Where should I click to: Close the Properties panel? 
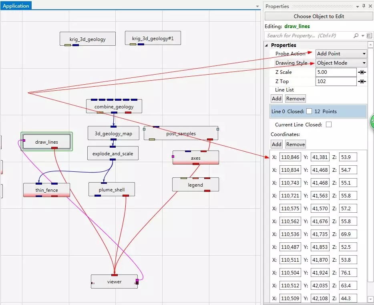(x=370, y=6)
